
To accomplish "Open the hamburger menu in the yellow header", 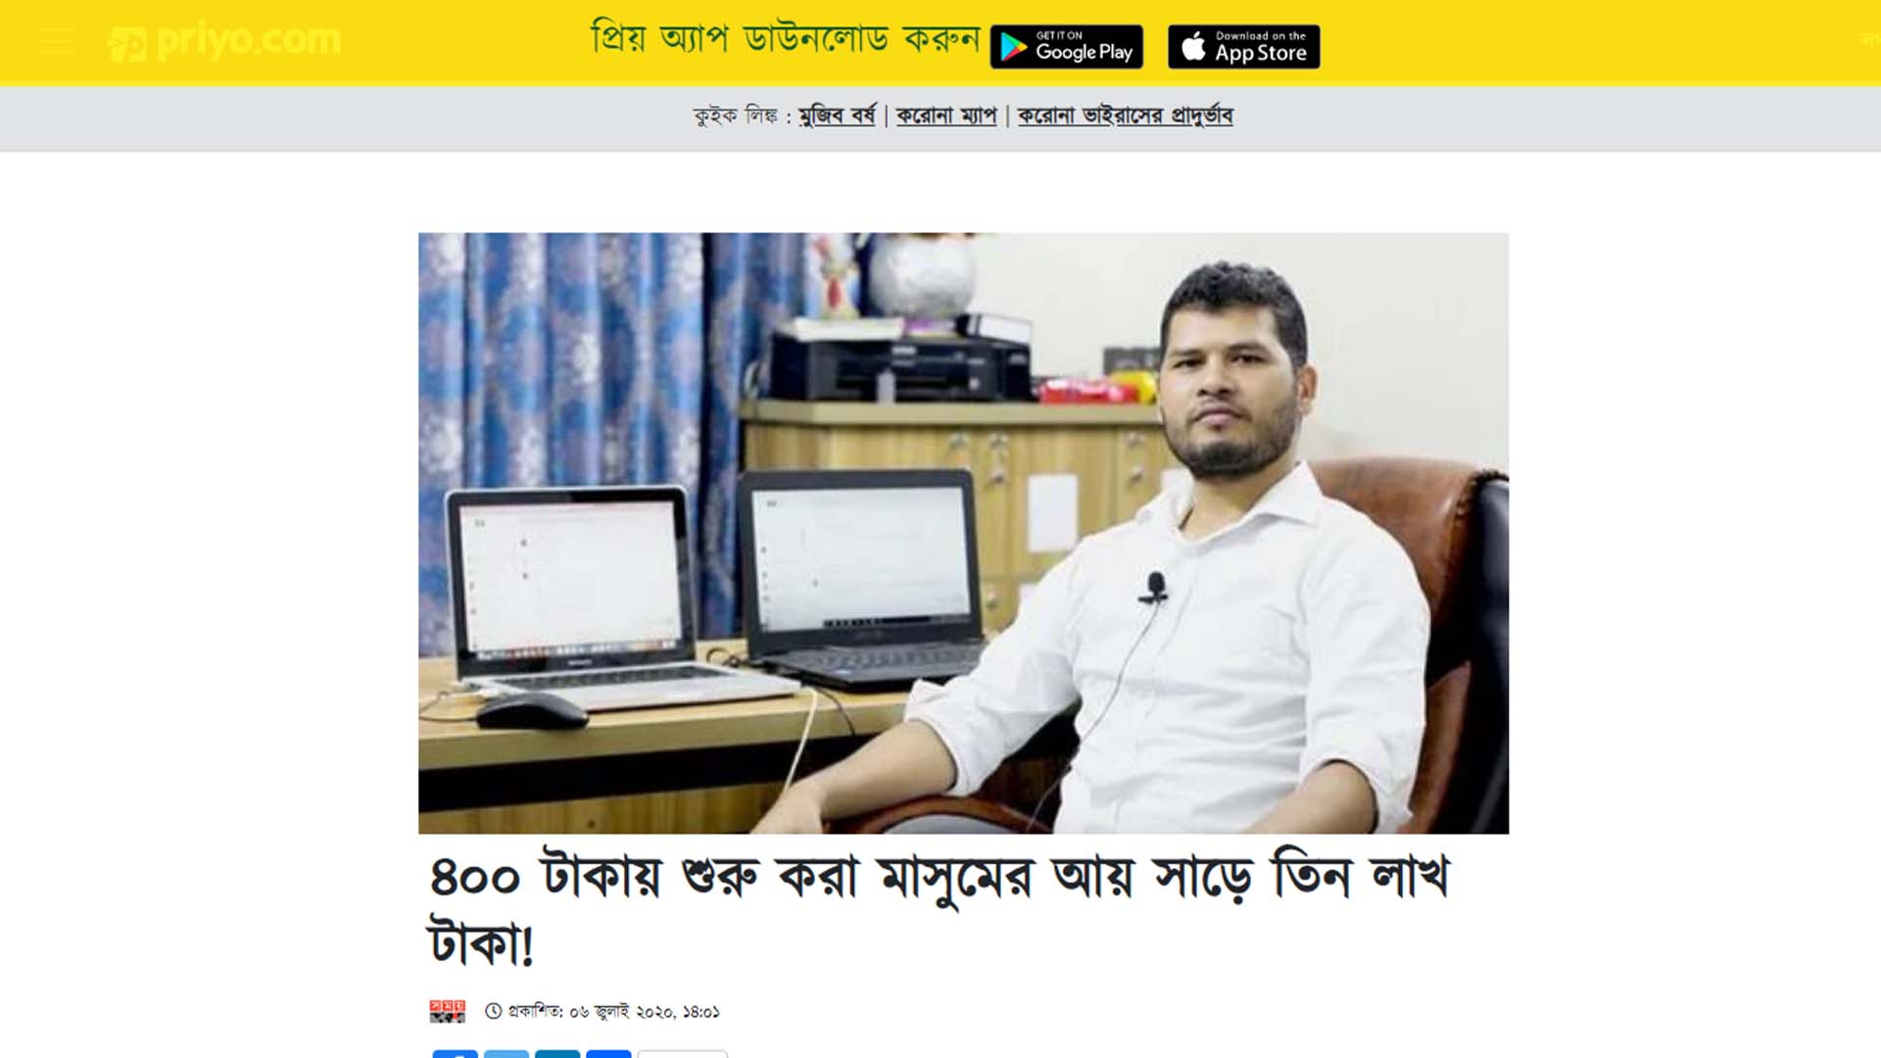I will (57, 41).
